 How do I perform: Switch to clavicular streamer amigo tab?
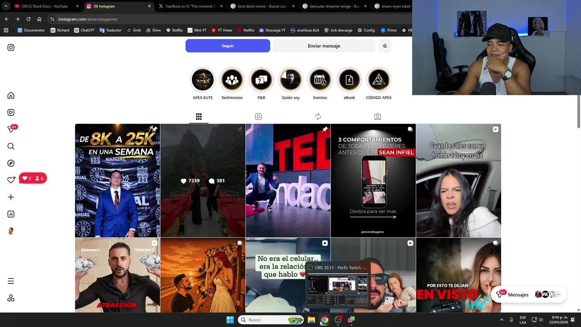335,6
